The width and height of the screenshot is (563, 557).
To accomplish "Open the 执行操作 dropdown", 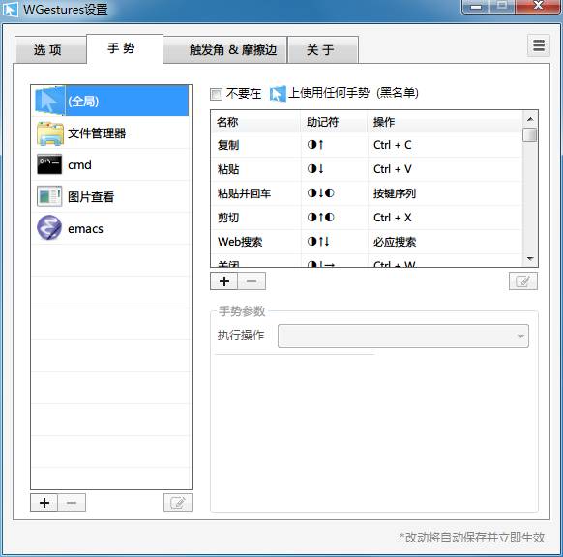I will pos(402,336).
